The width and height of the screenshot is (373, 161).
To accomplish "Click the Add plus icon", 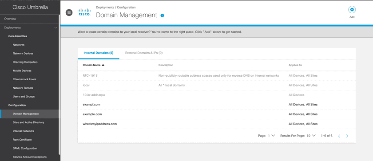I will [x=352, y=10].
